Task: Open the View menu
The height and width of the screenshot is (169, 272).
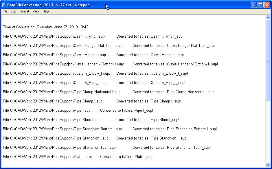Action: [x=36, y=11]
